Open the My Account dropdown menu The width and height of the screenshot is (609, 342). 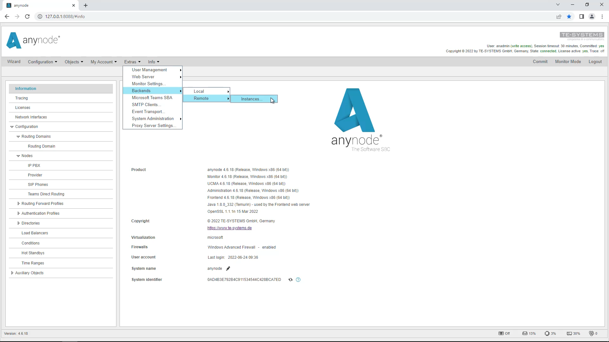[x=104, y=62]
